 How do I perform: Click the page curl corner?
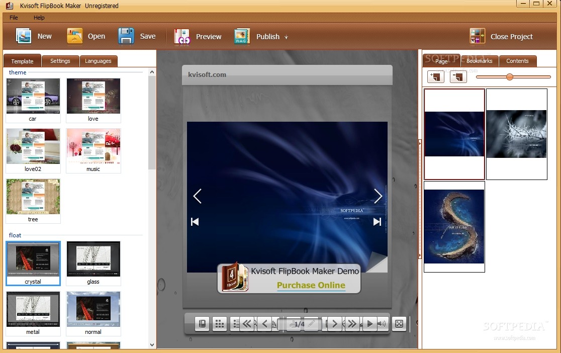378,262
